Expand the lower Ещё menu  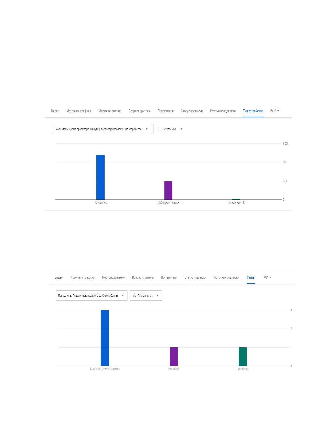tap(267, 277)
